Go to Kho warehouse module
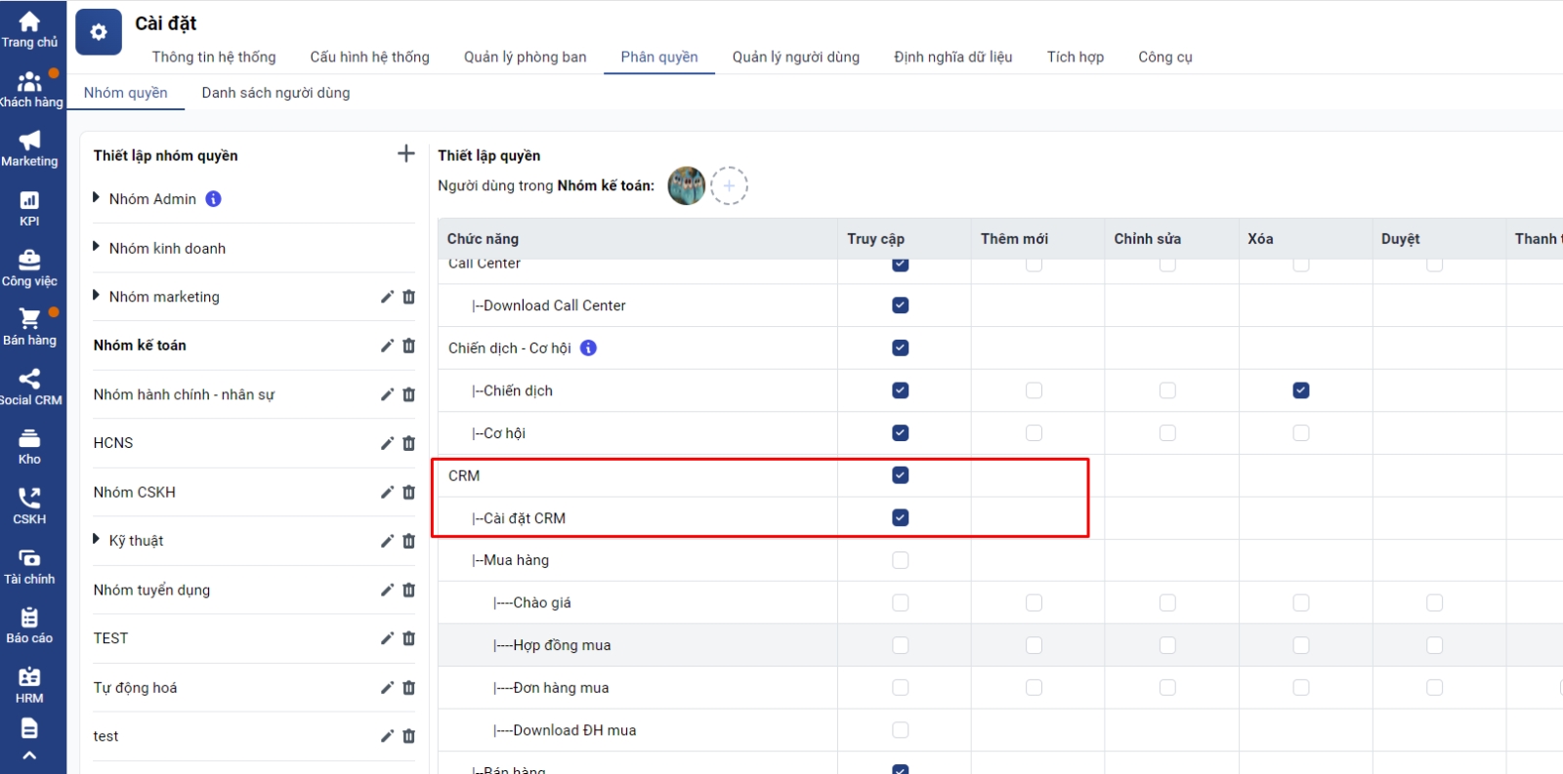The image size is (1563, 774). pyautogui.click(x=29, y=446)
